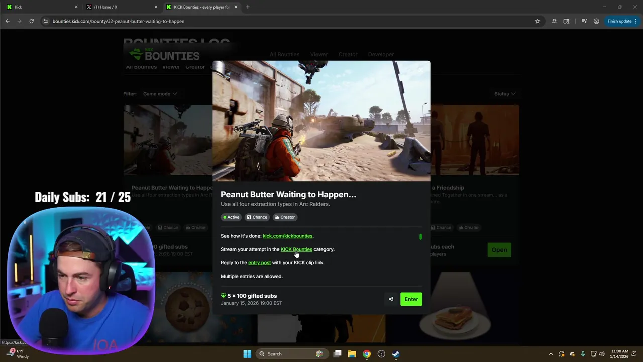
Task: Open Steam from the taskbar
Action: click(396, 354)
